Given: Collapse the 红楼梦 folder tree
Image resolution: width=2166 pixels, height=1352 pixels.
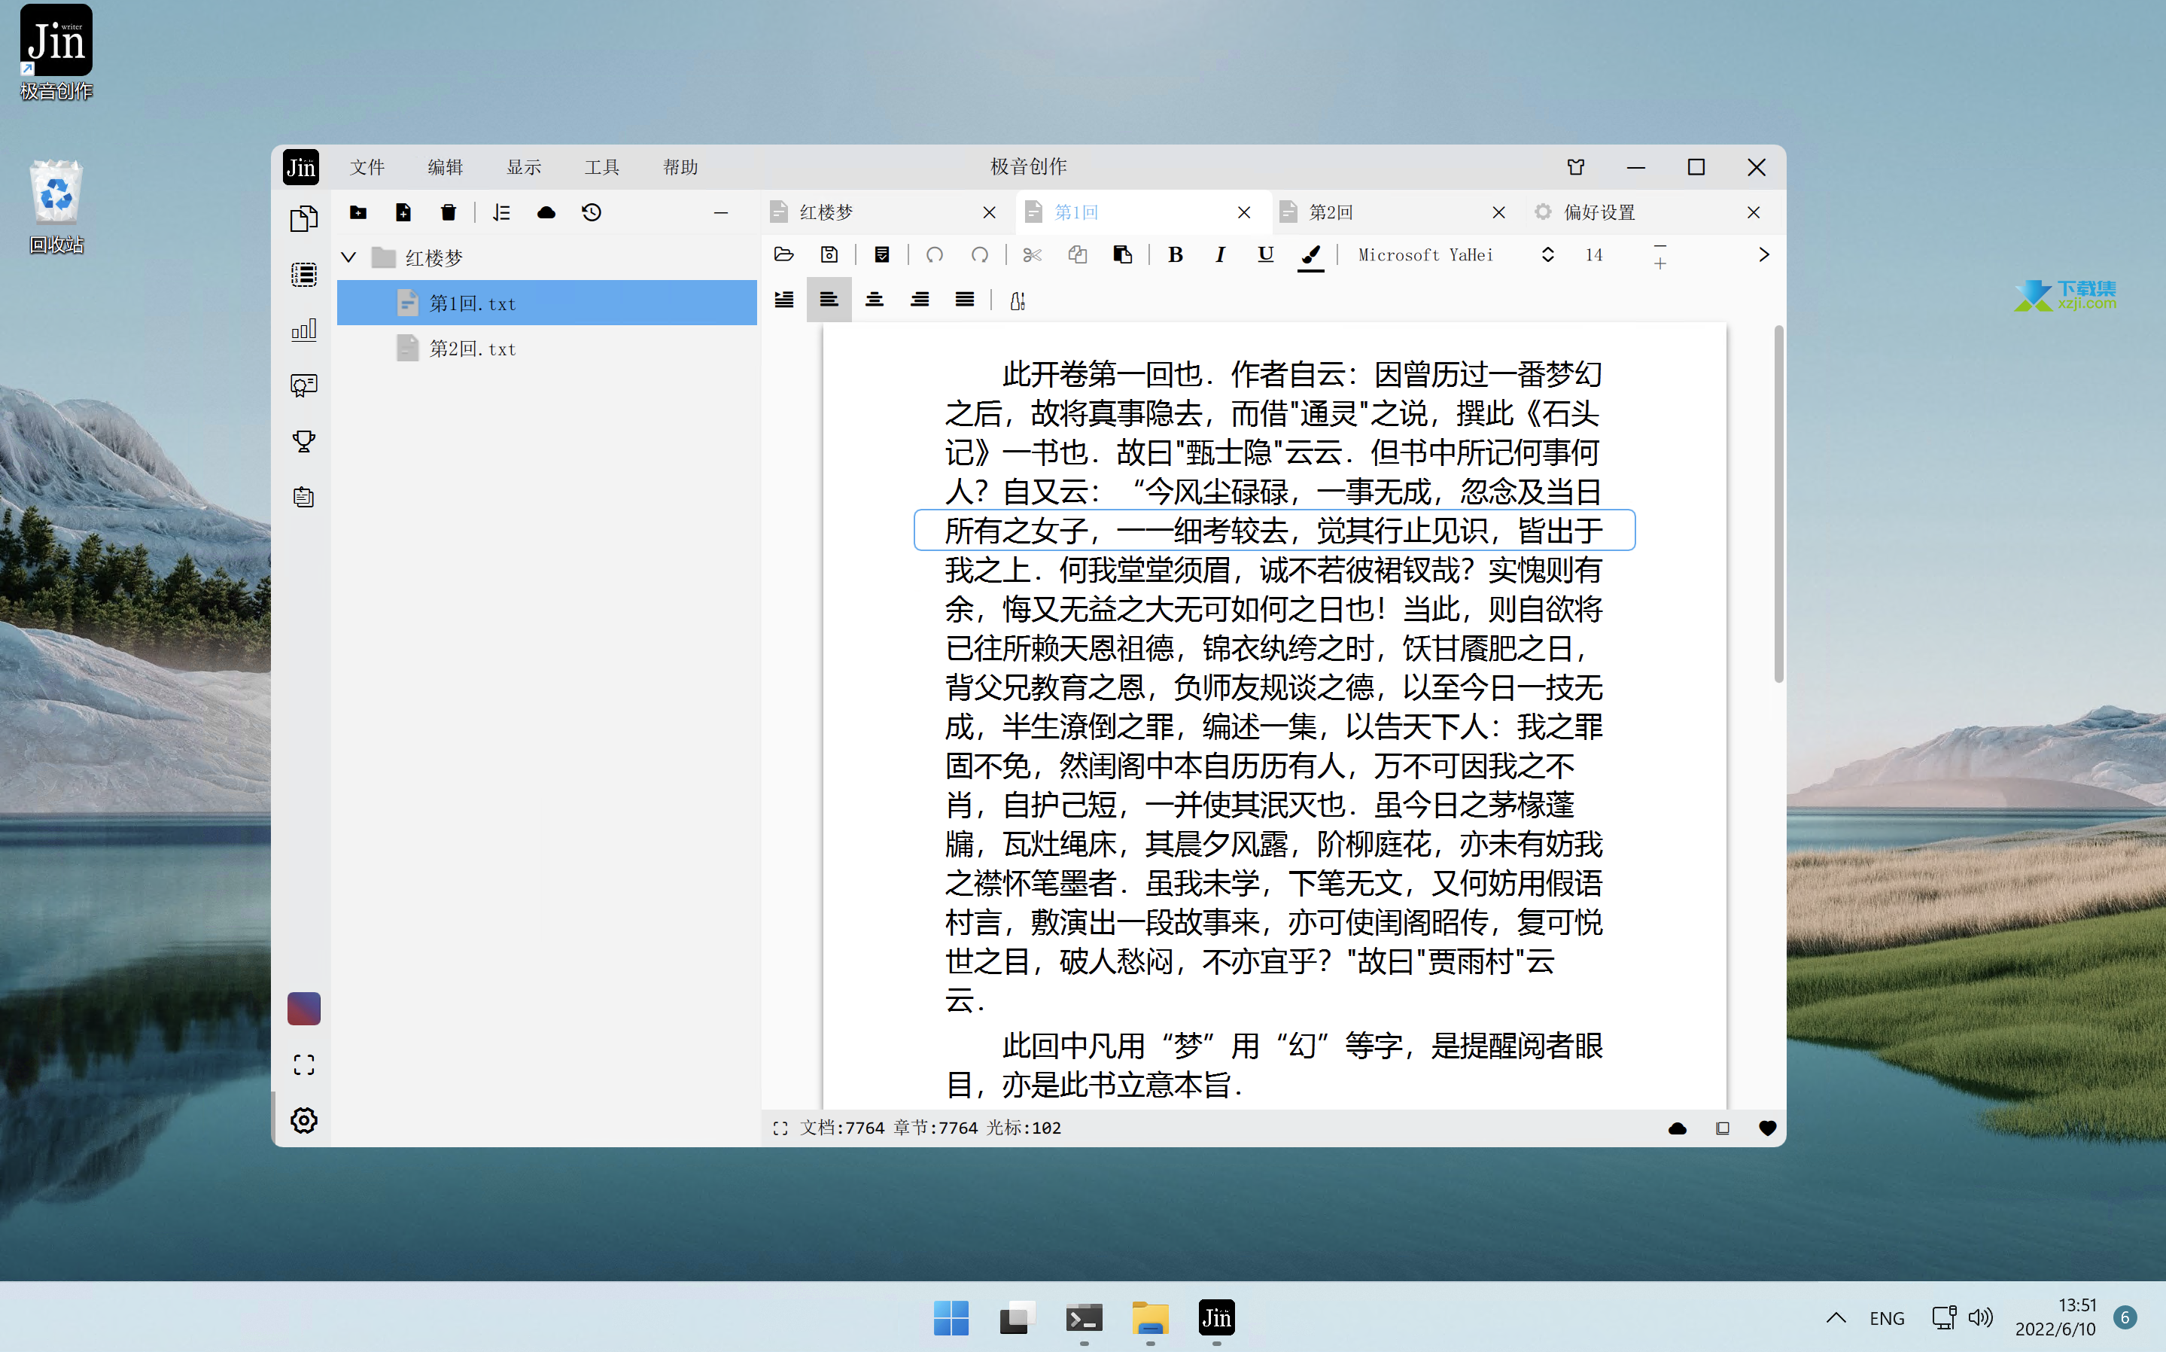Looking at the screenshot, I should (348, 257).
